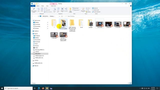
Task: Select Videos under This PC
Action: tap(36, 48)
